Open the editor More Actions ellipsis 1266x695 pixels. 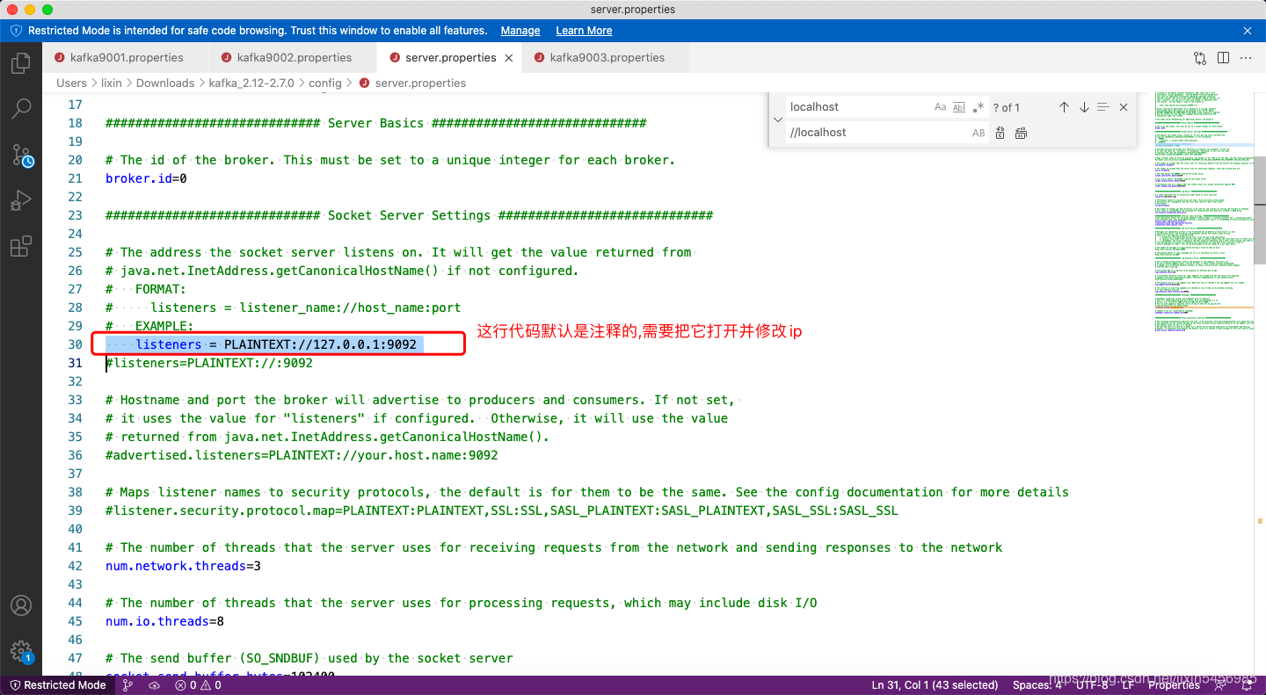click(1246, 58)
